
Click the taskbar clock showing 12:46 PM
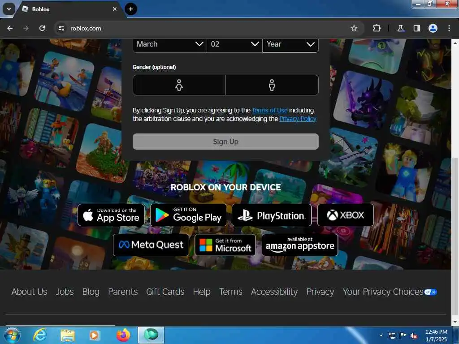436,335
